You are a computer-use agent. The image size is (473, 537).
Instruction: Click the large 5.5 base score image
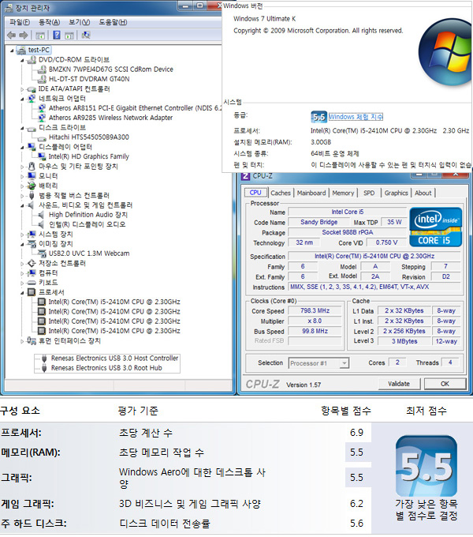[x=426, y=466]
